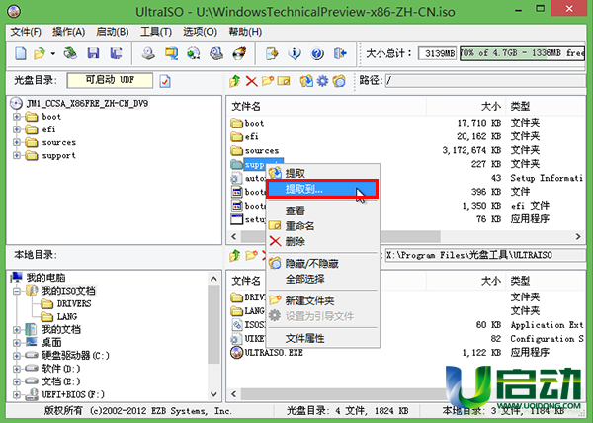Click the disc file list scrollbar right arrow
The width and height of the screenshot is (593, 423).
[578, 236]
